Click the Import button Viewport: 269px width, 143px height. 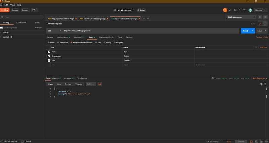point(15,10)
